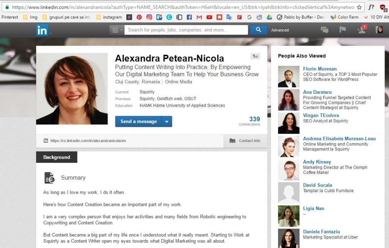Bookmark this page with the star icon
The image size is (389, 248).
pos(359,7)
